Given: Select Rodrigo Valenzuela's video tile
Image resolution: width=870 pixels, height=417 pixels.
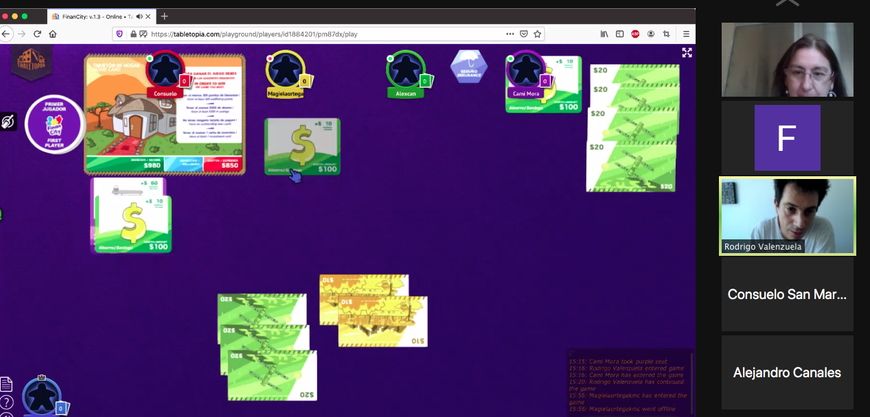Looking at the screenshot, I should pyautogui.click(x=787, y=216).
